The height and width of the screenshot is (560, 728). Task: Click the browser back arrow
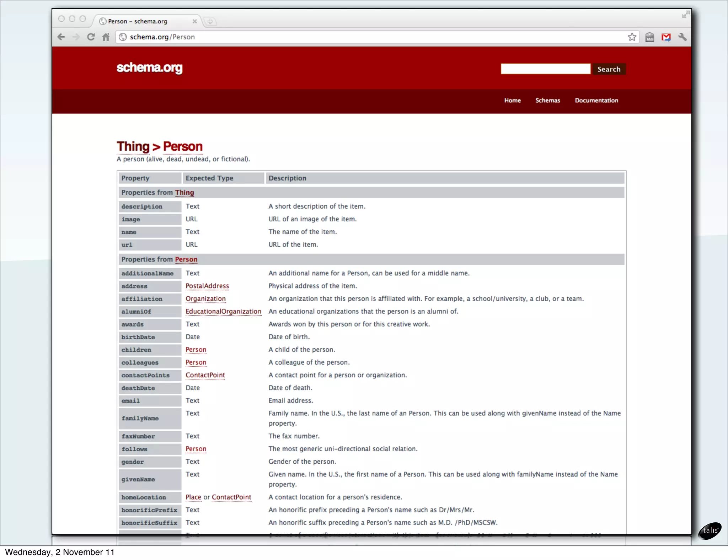[61, 37]
